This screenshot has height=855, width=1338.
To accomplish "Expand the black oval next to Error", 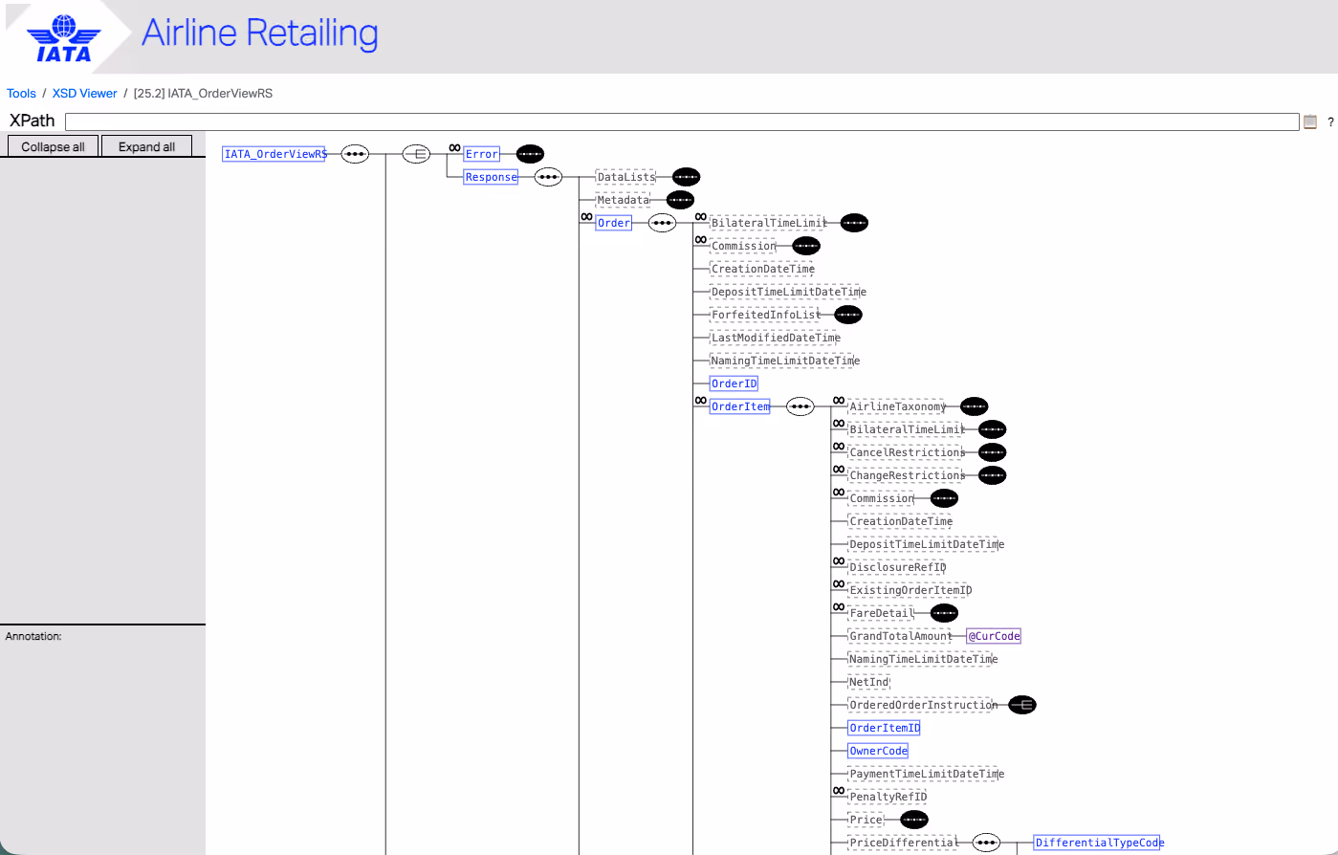I will pyautogui.click(x=530, y=154).
